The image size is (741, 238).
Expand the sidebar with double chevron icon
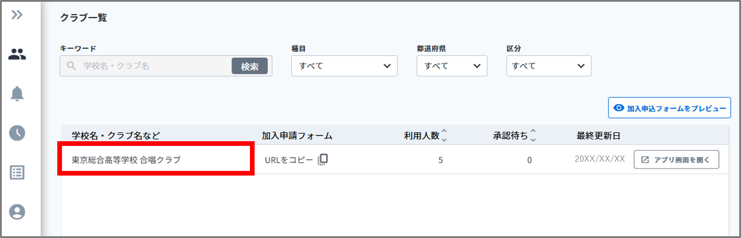click(17, 15)
